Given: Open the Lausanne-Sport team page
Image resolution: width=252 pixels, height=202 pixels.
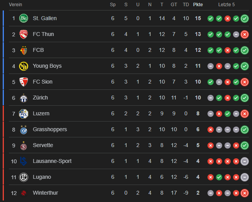Looking at the screenshot, I should pyautogui.click(x=52, y=161).
